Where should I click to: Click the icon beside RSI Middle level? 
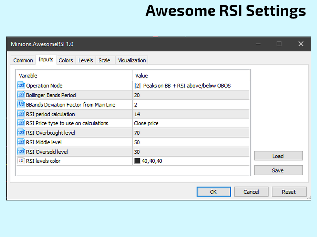(x=21, y=142)
